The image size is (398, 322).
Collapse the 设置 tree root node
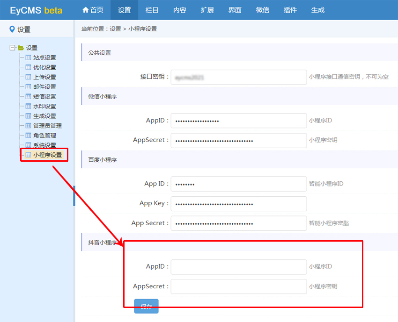[x=12, y=48]
